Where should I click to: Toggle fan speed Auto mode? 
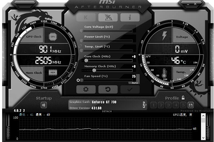(x=135, y=83)
